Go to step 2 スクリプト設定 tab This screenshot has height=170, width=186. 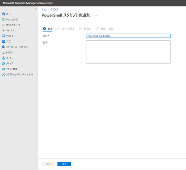point(66,29)
